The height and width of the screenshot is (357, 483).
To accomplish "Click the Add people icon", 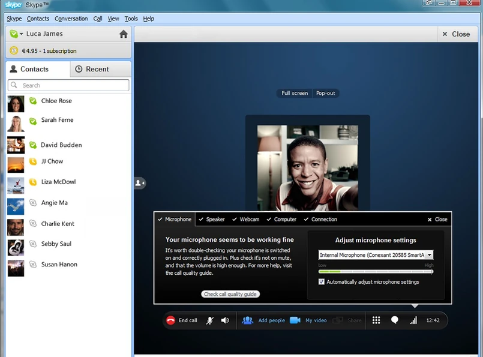I will 247,320.
